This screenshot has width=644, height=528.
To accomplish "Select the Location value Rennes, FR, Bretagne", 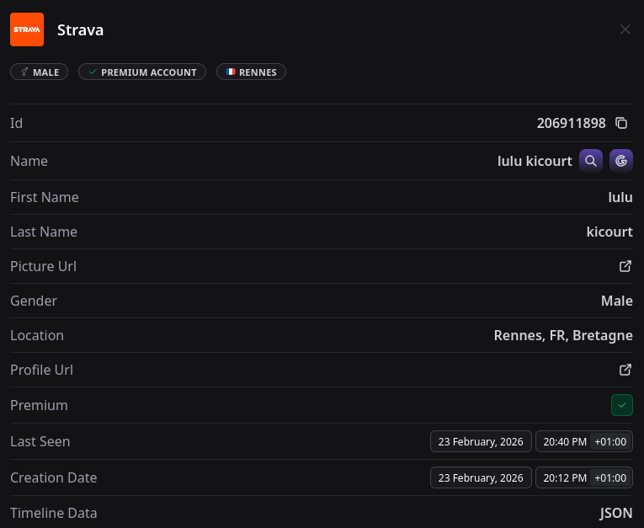I will (x=562, y=335).
